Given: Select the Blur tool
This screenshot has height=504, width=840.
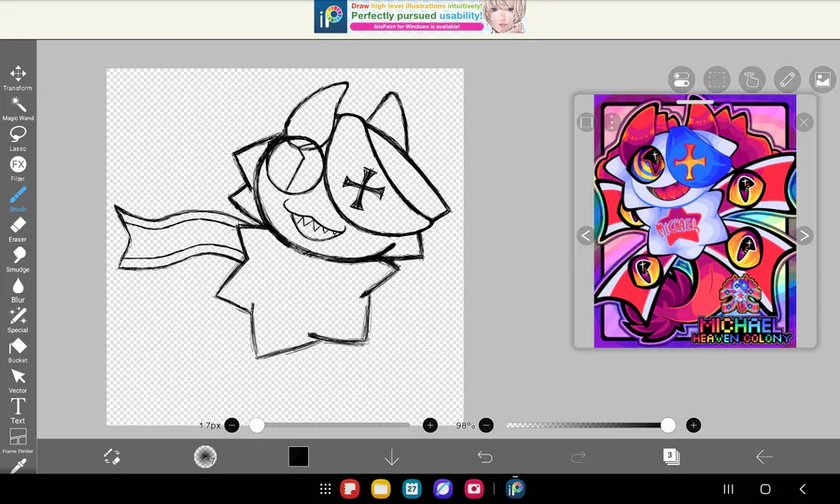Looking at the screenshot, I should pos(18,289).
